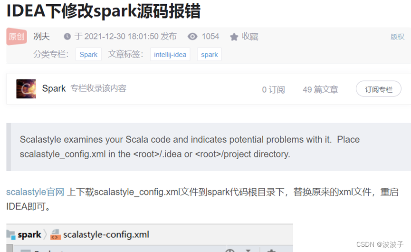Open the spark article tag

click(x=209, y=55)
